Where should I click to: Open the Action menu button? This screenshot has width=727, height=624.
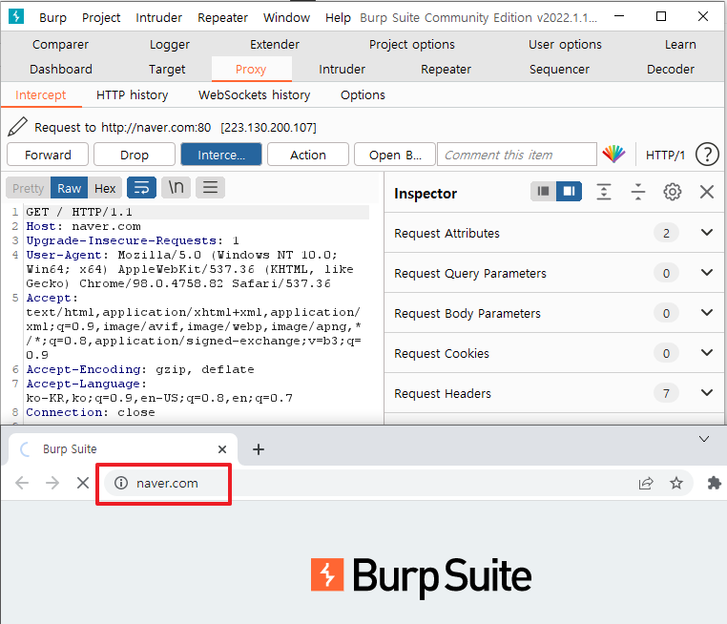point(308,155)
